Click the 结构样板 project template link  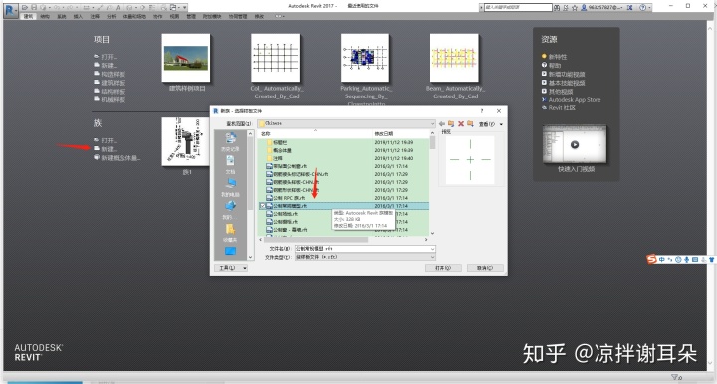(x=110, y=92)
